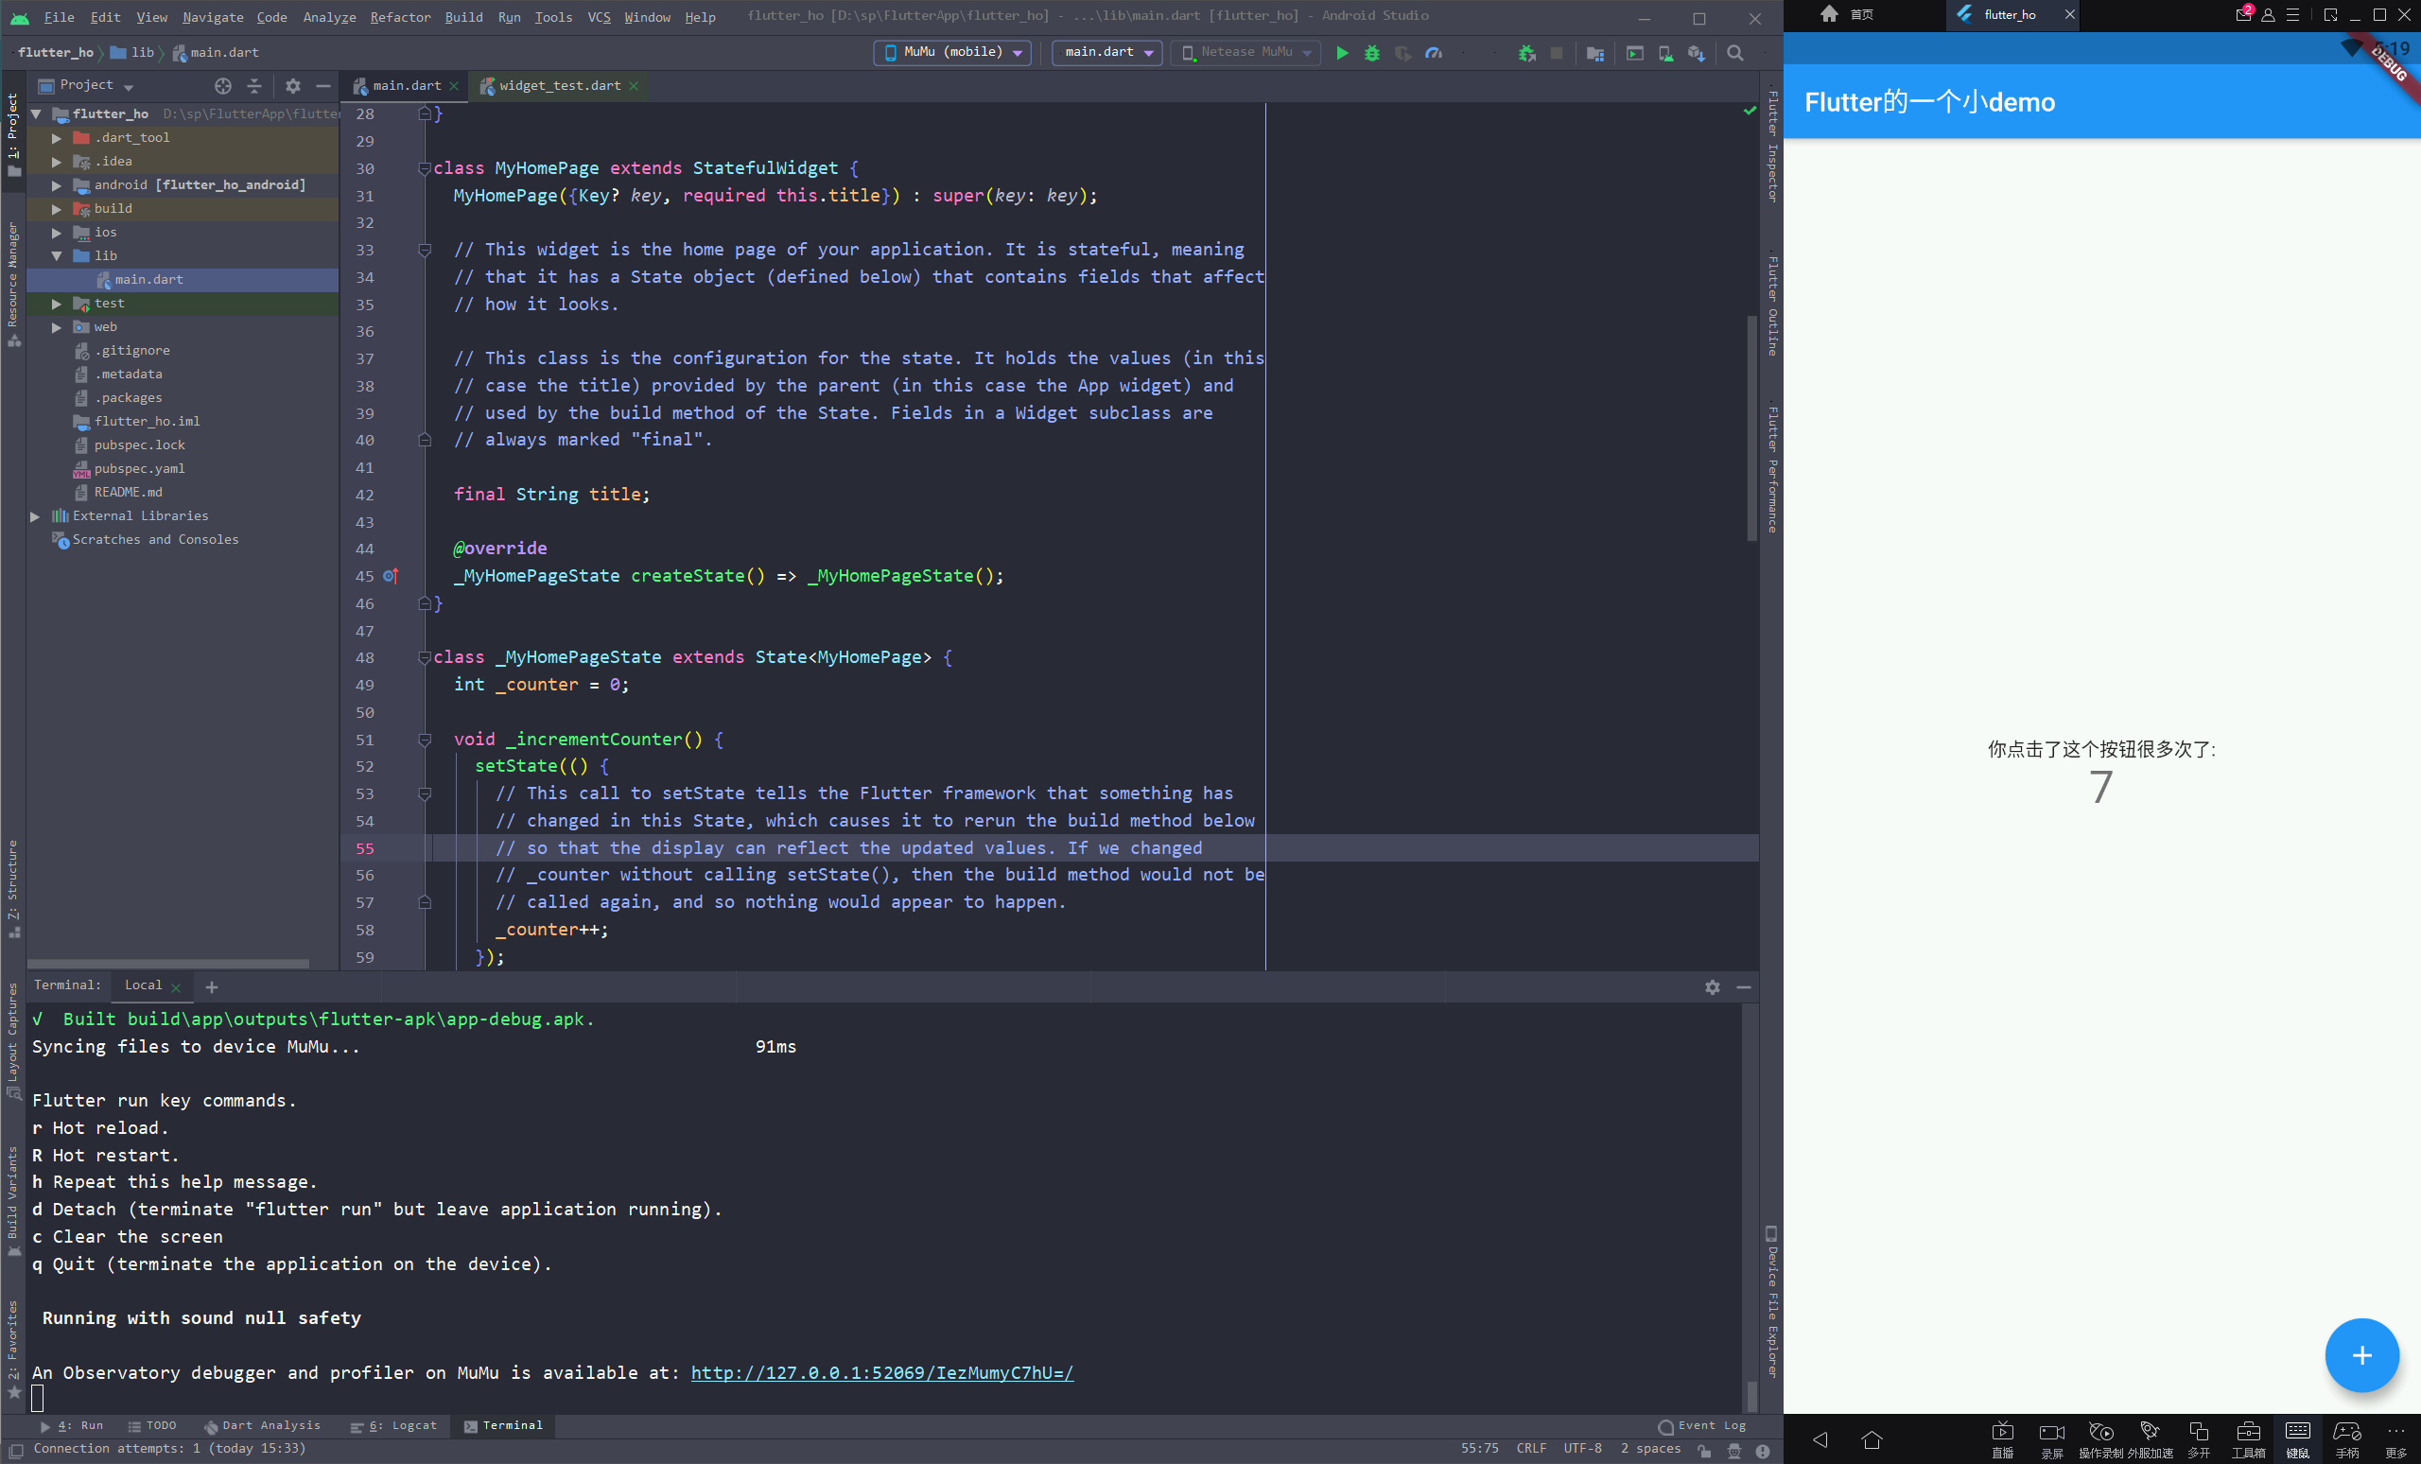Expand the External Libraries node
This screenshot has height=1464, width=2421.
(x=34, y=515)
